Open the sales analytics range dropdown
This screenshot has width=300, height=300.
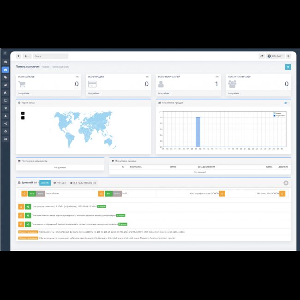coord(286,102)
